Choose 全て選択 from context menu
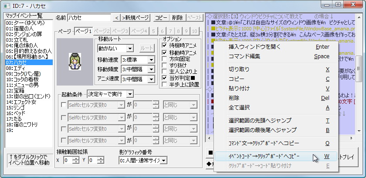The image size is (366, 178). tap(276, 108)
